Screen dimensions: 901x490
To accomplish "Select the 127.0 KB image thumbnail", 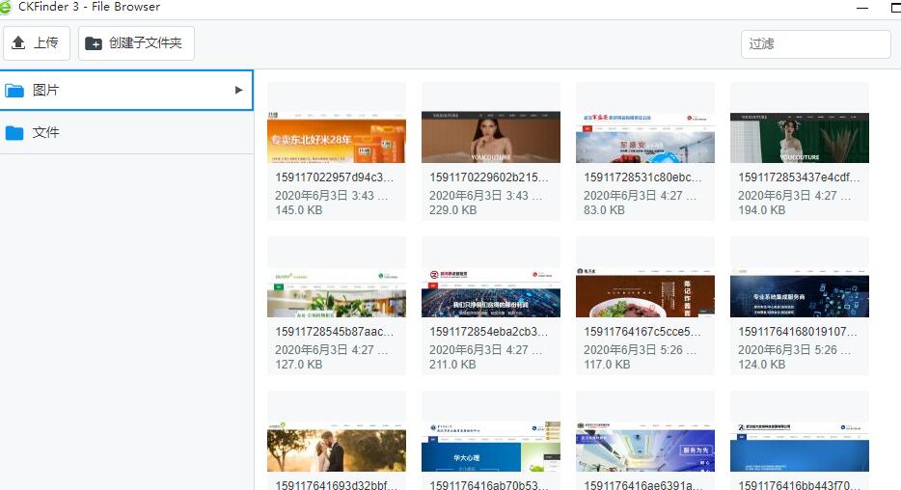I will point(337,291).
